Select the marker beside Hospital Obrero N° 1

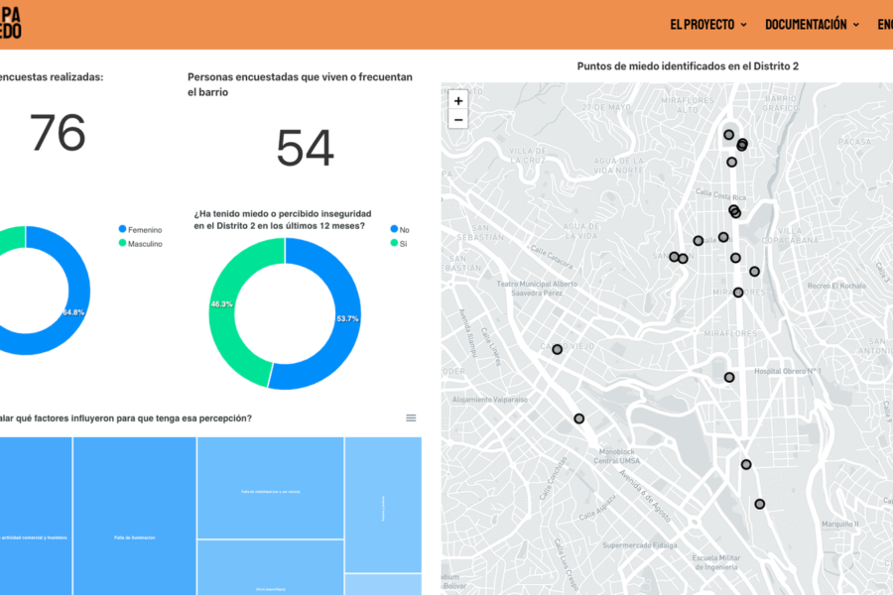(x=729, y=377)
